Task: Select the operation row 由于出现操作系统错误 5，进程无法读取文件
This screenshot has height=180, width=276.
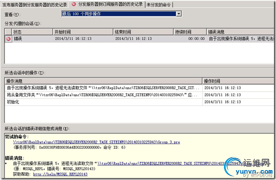Action: (139, 88)
